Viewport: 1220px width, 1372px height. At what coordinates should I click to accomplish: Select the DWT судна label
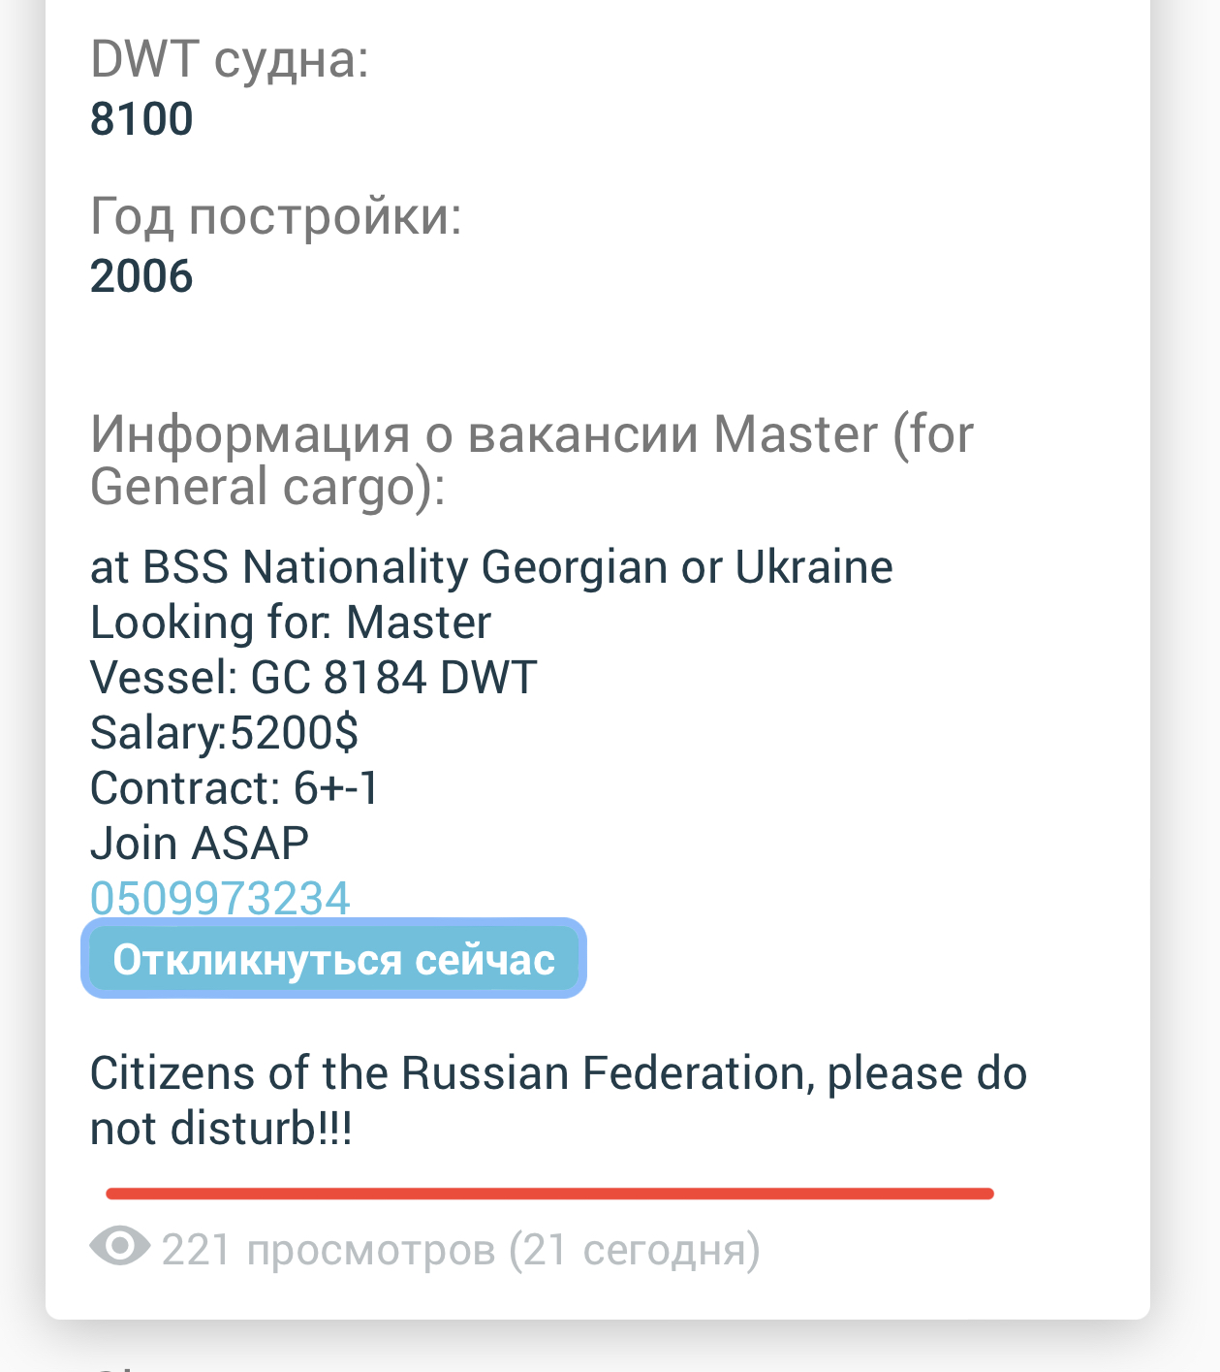pyautogui.click(x=230, y=59)
